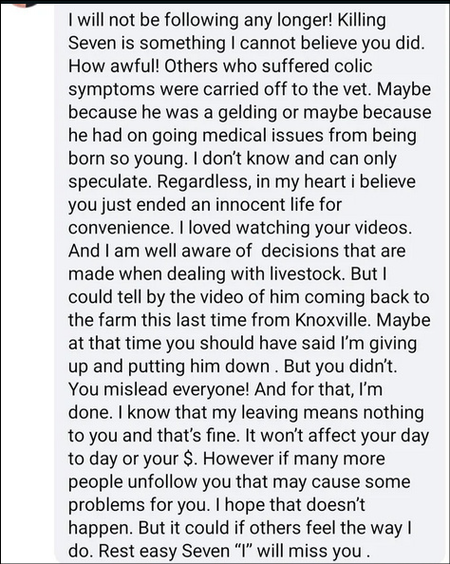Click the phrase "You mislead everyone!"
Viewport: 450px width, 564px height.
coord(159,389)
